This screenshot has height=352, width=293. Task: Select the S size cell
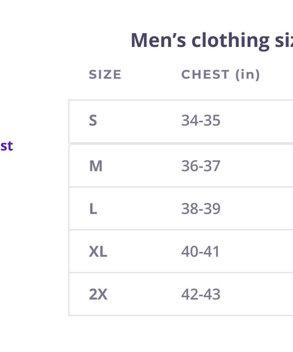coord(93,121)
